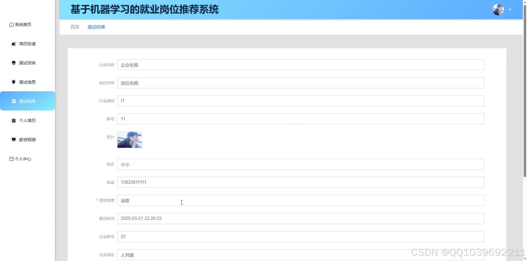Image resolution: width=527 pixels, height=261 pixels.
Task: Open 薪资预测 menu item
Action: point(27,140)
